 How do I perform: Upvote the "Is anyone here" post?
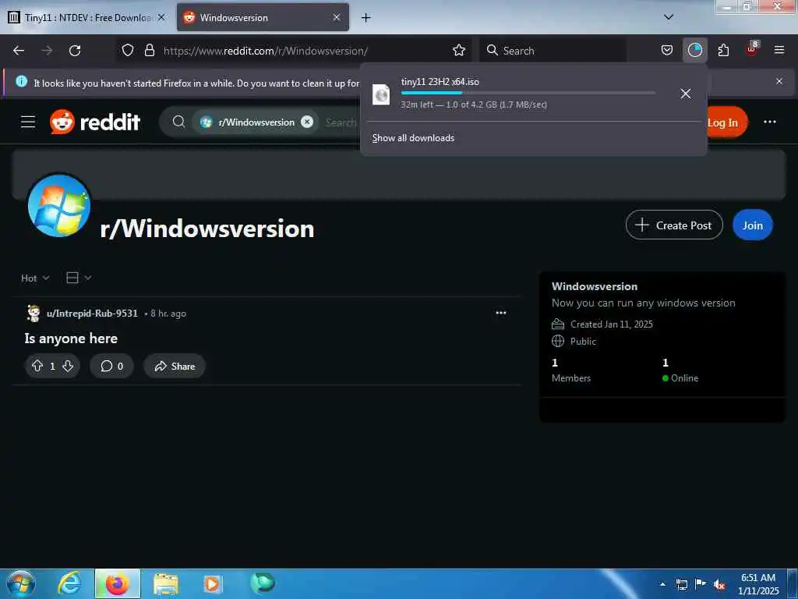[37, 367]
